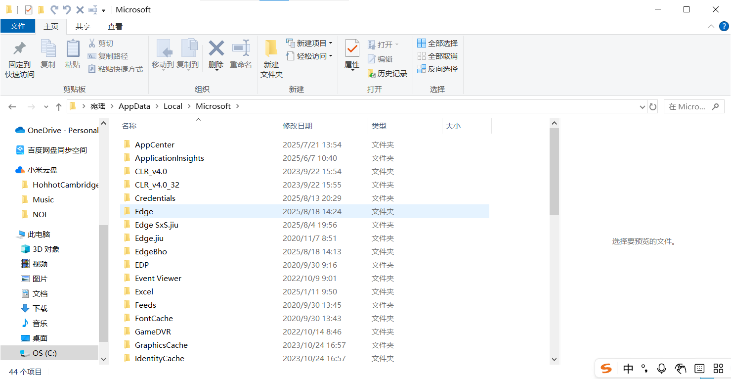The image size is (731, 379).
Task: Open the Open (打开) dropdown in ribbon
Action: (x=383, y=45)
